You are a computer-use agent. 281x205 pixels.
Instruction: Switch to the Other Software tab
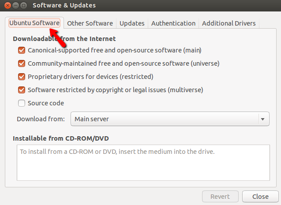pyautogui.click(x=90, y=23)
